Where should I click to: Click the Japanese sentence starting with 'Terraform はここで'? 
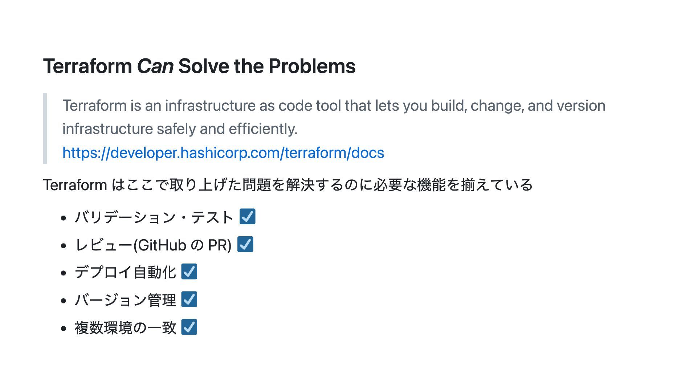coord(288,185)
